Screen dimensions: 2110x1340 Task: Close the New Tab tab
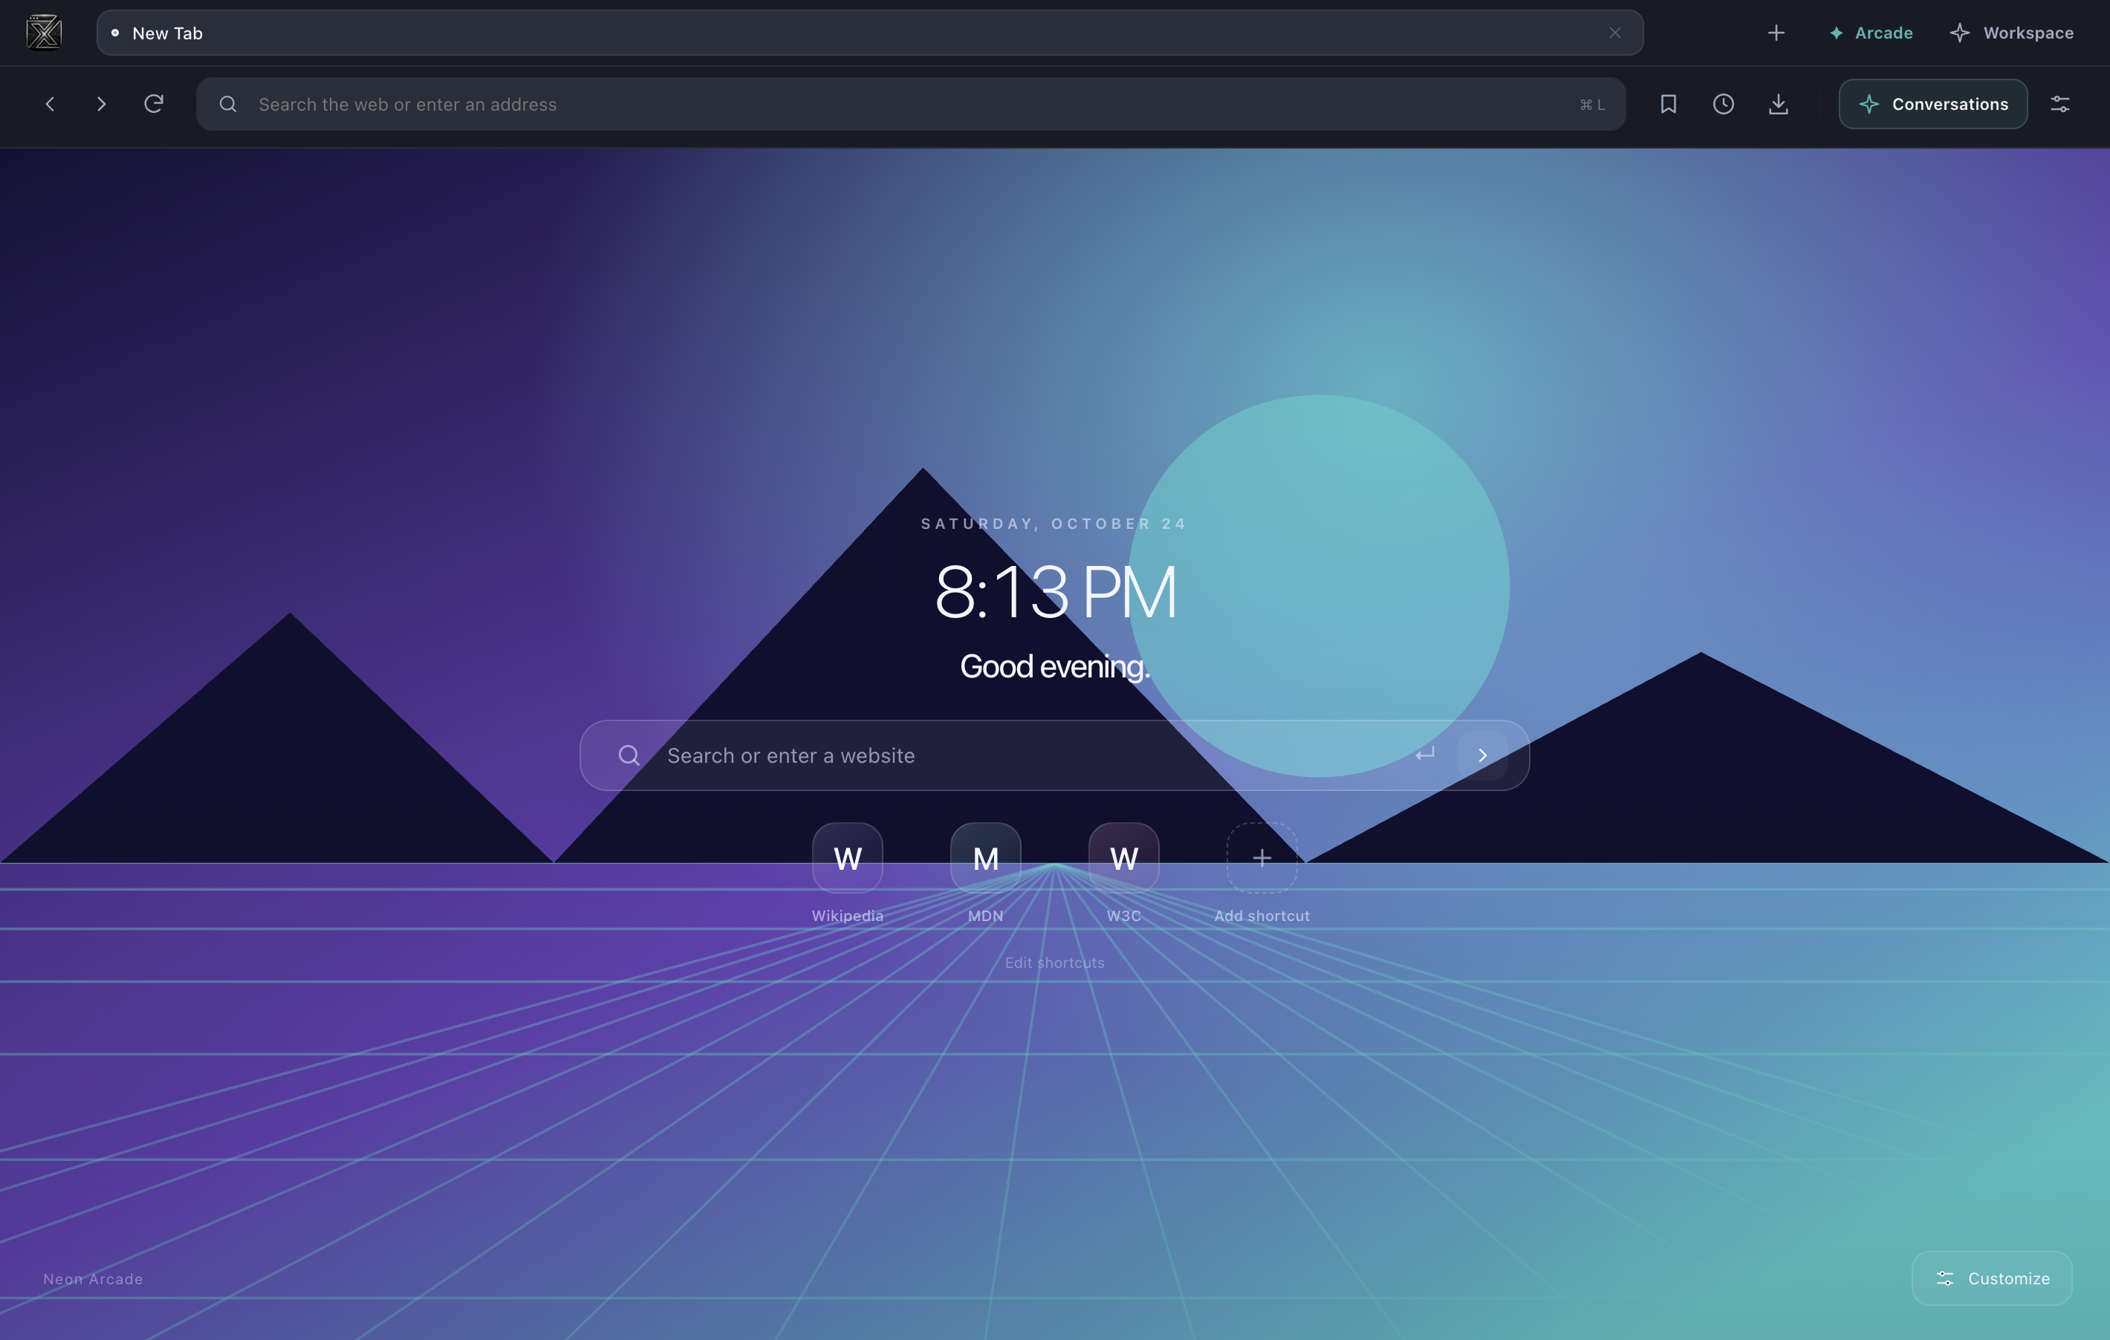click(x=1615, y=33)
